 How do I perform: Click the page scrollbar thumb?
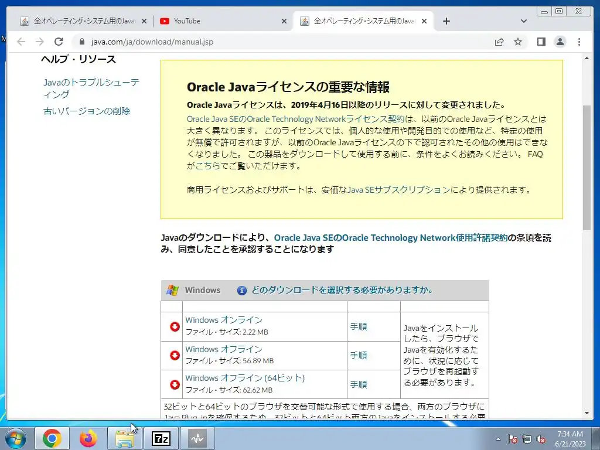click(587, 168)
